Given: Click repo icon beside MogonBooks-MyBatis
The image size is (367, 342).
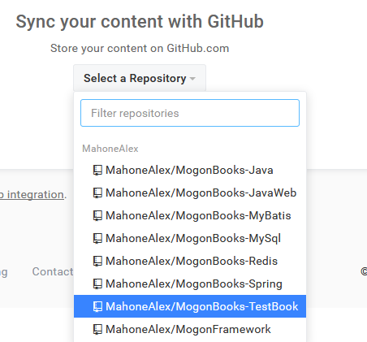Looking at the screenshot, I should click(x=97, y=216).
